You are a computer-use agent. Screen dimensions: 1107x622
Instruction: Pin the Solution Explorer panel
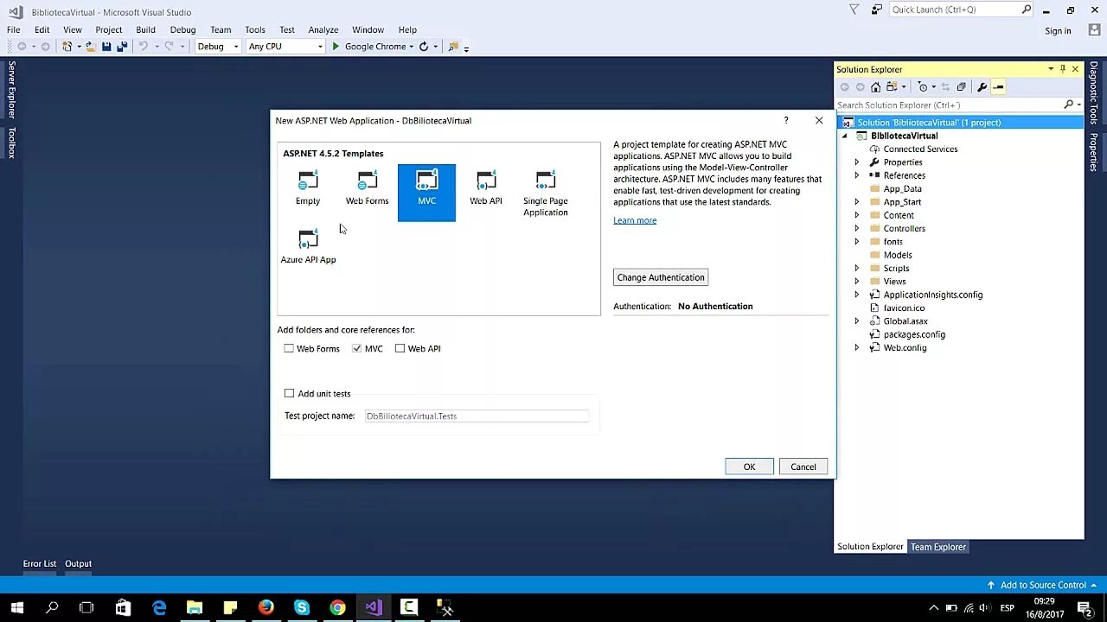coord(1063,69)
